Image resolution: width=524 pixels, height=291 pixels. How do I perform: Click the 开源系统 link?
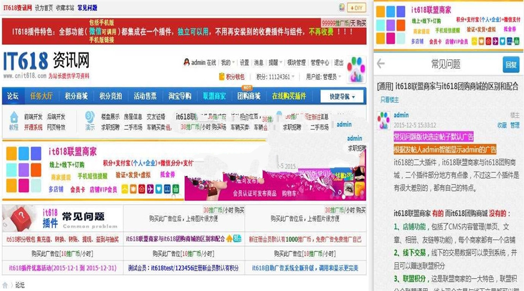tap(33, 127)
